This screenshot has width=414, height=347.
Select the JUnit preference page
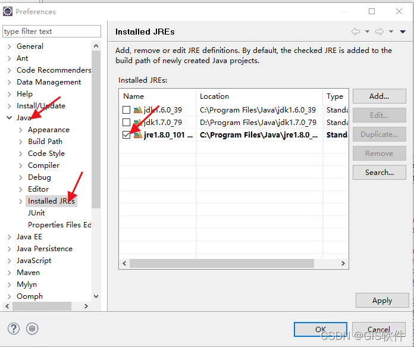(x=36, y=212)
